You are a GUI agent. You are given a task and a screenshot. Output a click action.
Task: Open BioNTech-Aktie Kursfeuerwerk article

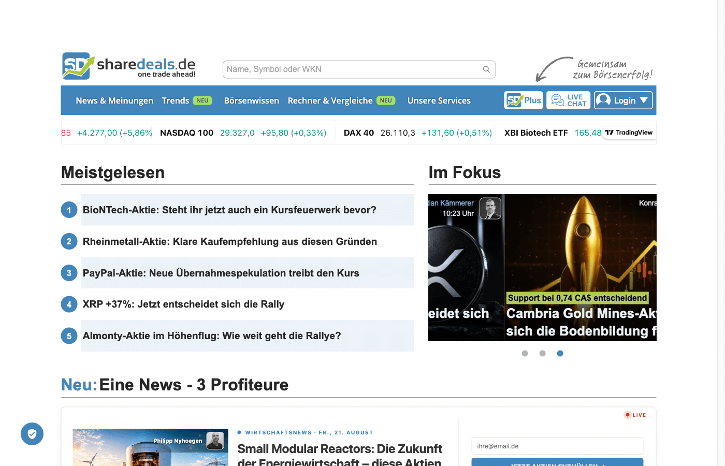pyautogui.click(x=229, y=210)
